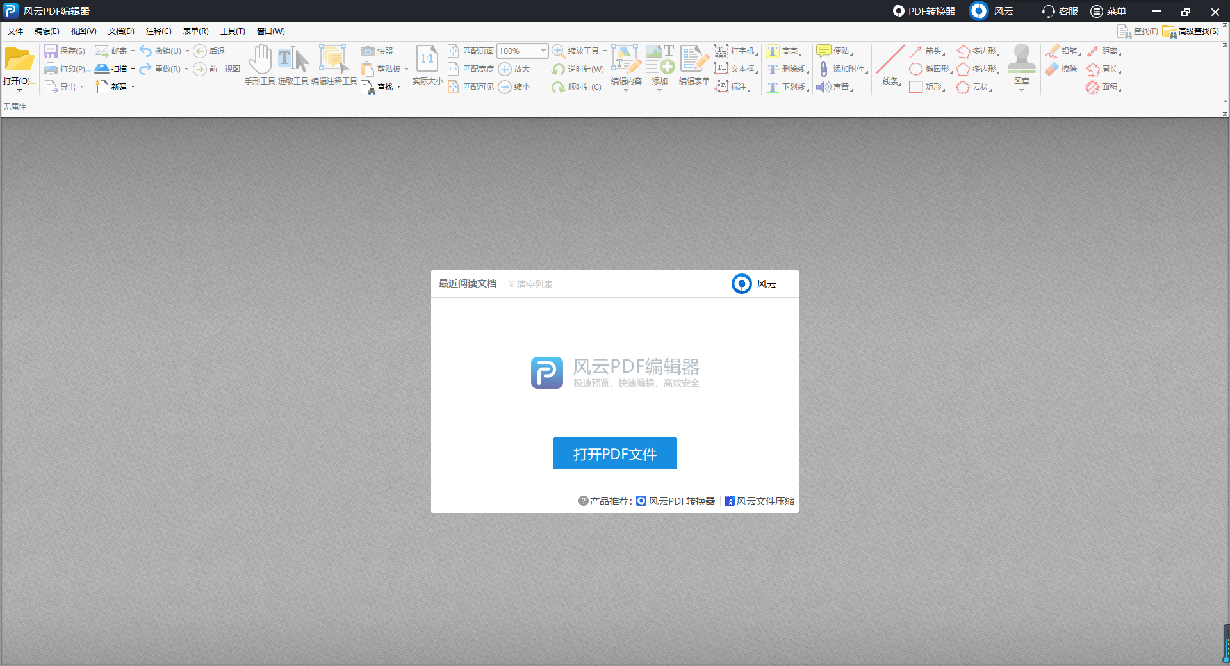Image resolution: width=1230 pixels, height=666 pixels.
Task: Click into the 100% zoom input field
Action: tap(518, 51)
